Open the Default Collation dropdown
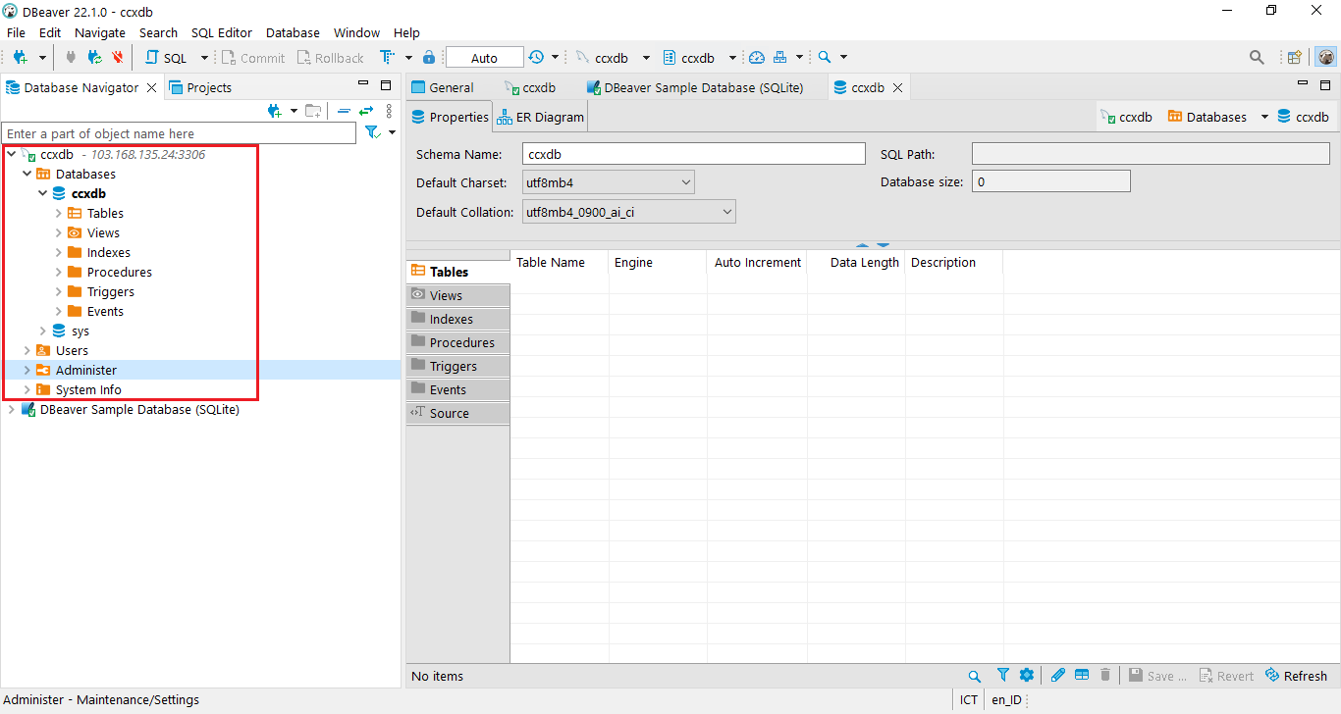The image size is (1341, 714). pyautogui.click(x=726, y=212)
